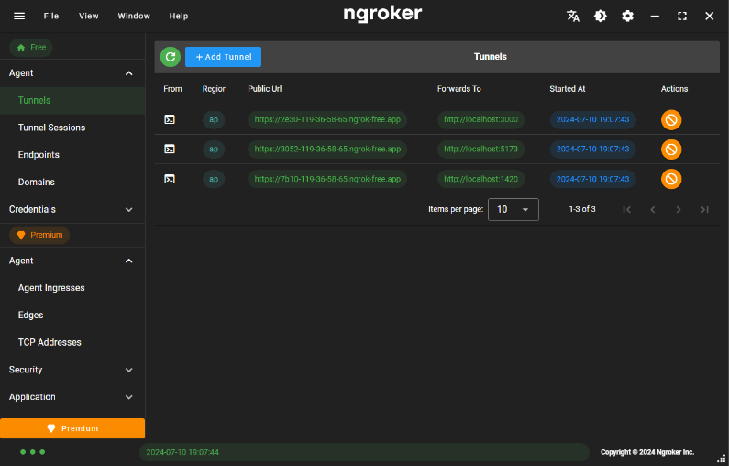
Task: Open Tunnel Sessions in the sidebar
Action: pyautogui.click(x=72, y=128)
